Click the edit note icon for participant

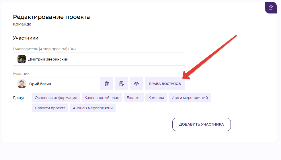click(x=122, y=84)
